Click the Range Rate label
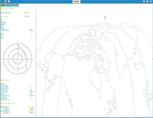 tap(5, 95)
